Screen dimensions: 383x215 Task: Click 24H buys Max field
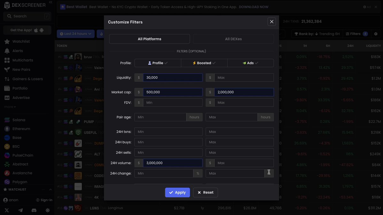240,142
